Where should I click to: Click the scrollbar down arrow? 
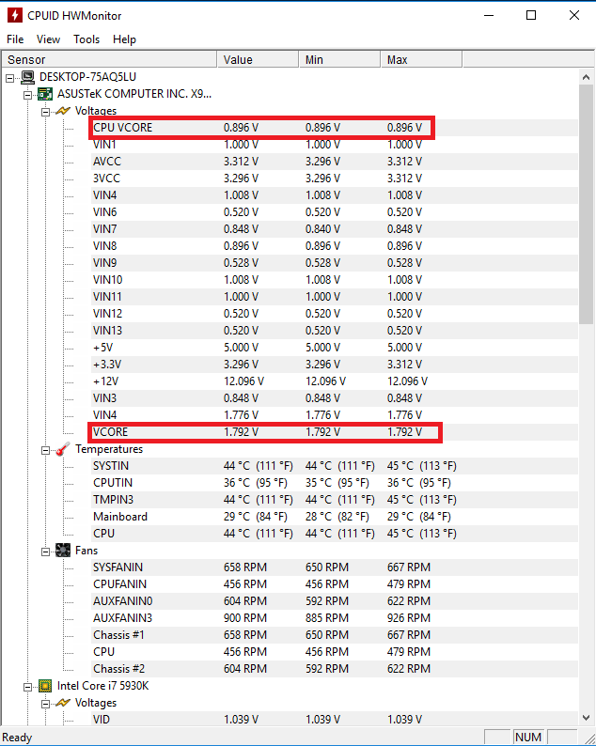point(586,718)
